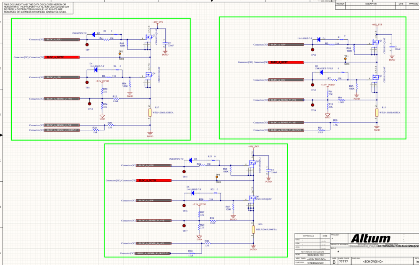
Task: Select capacitor C2 220nF
Action: click(165, 44)
